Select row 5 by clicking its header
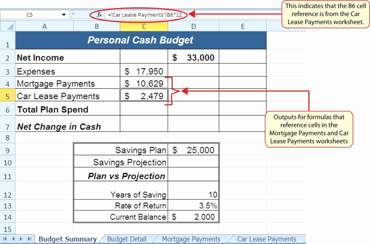This screenshot has height=244, width=370. 8,96
